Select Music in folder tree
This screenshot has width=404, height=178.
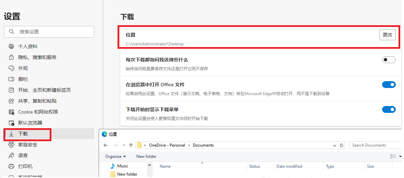coord(123,166)
